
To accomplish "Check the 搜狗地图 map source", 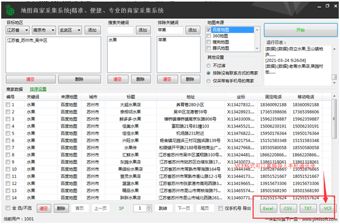I will (209, 42).
